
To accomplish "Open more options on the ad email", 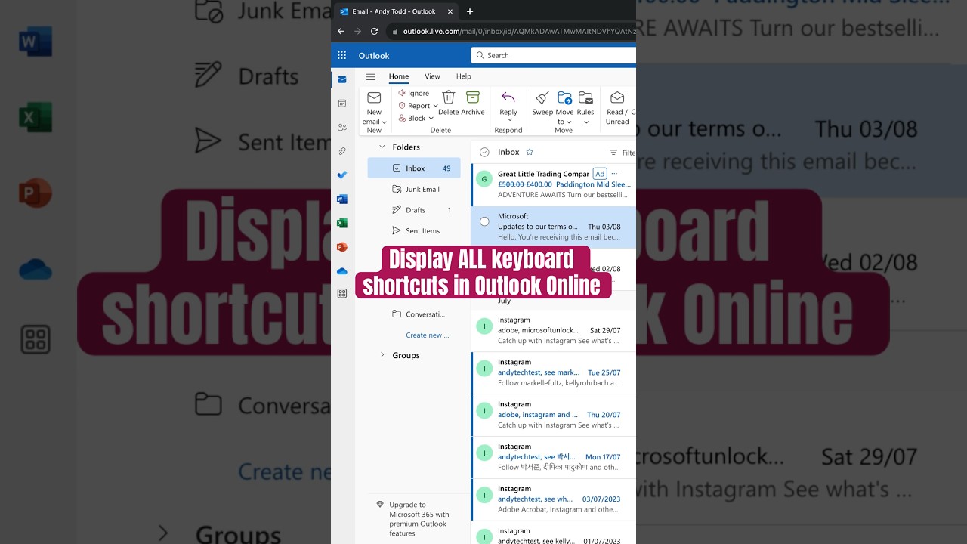I will (x=614, y=174).
